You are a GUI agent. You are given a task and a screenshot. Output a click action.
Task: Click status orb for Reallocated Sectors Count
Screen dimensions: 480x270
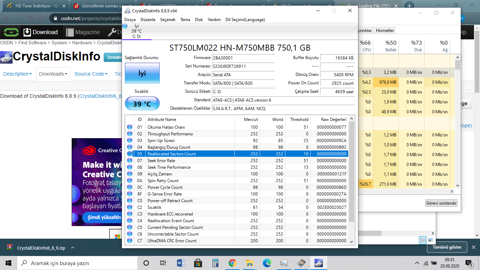pyautogui.click(x=130, y=154)
